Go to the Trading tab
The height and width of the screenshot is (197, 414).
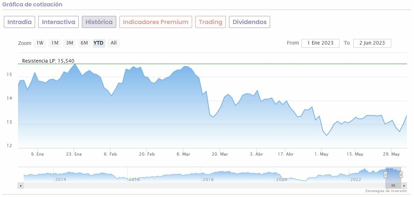pos(211,22)
